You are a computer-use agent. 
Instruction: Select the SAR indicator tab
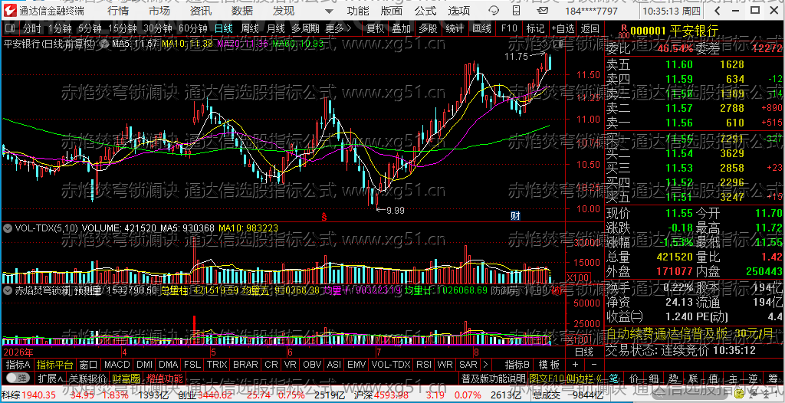(x=468, y=364)
